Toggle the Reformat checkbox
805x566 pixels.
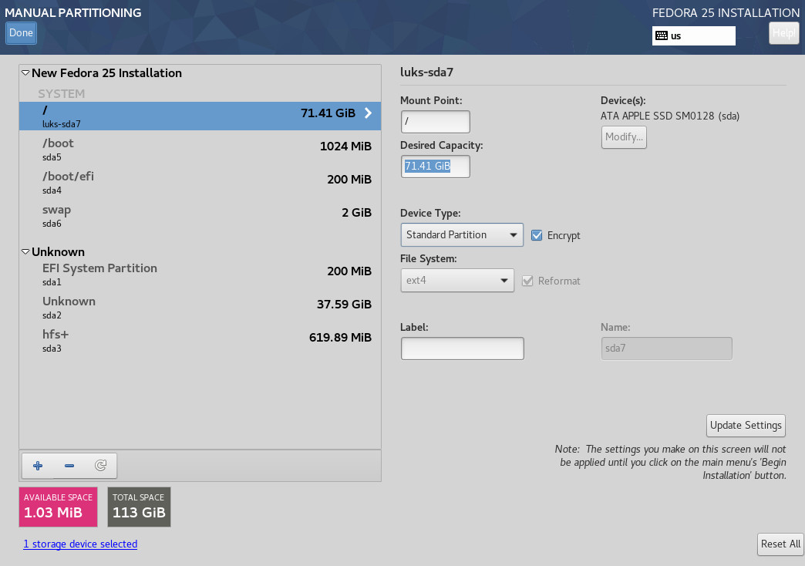[x=527, y=281]
